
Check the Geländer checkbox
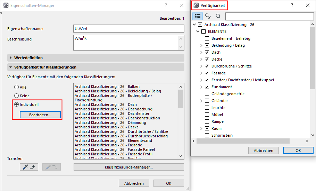point(207,101)
